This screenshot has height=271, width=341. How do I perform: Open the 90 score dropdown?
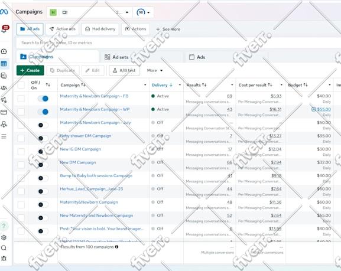(144, 12)
